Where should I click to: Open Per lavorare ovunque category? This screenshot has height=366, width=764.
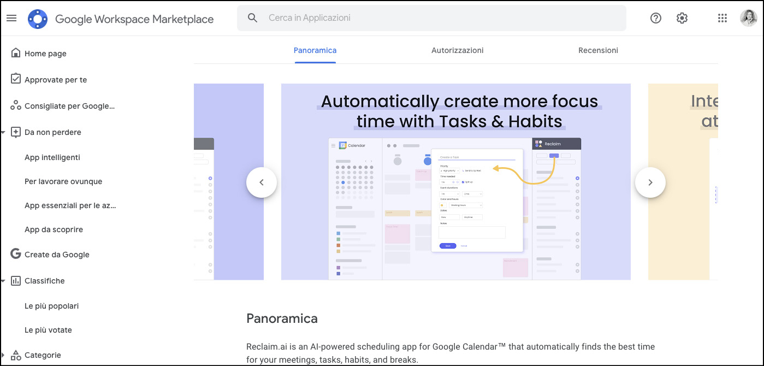63,181
